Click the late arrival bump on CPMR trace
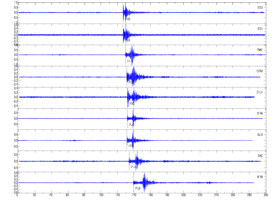274x207 pixels. coord(218,77)
